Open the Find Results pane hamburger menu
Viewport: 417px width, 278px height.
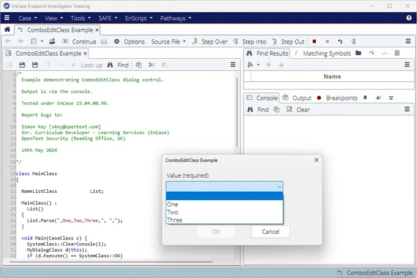pyautogui.click(x=407, y=64)
